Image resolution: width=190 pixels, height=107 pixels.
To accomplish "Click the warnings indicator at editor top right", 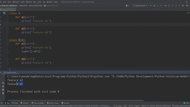I will 188,13.
